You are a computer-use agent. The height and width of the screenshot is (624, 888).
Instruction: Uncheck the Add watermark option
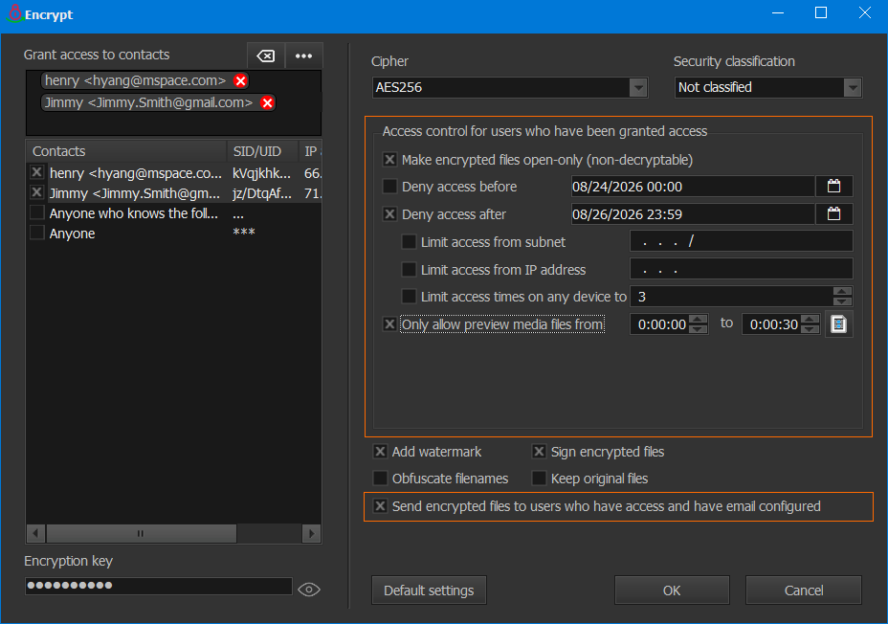click(x=380, y=452)
